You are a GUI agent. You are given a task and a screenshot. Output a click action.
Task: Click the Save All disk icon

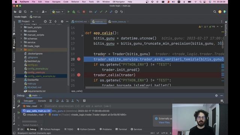(x=20, y=12)
